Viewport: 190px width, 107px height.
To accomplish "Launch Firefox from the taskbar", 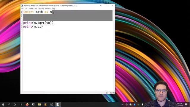I will click(27, 104).
